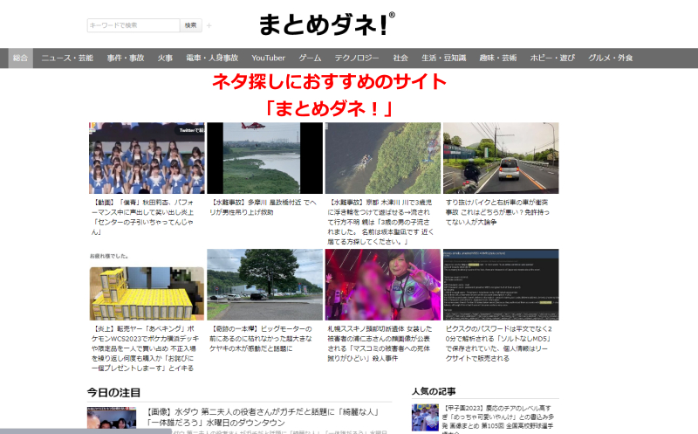Read the 多摩川 水難事故 article headline
The height and width of the screenshot is (434, 698).
(x=263, y=207)
